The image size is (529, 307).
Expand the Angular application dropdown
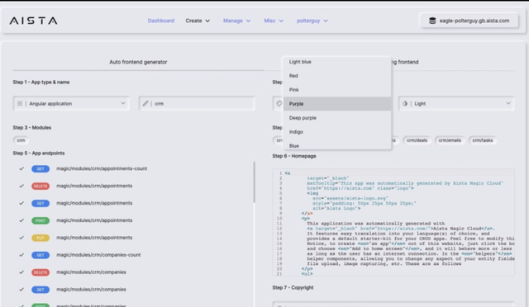(71, 103)
